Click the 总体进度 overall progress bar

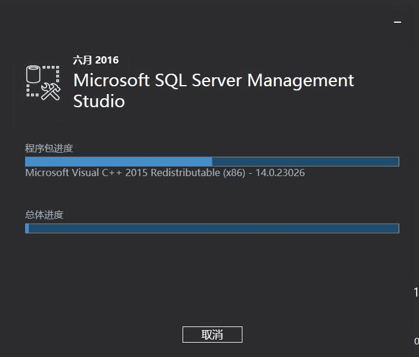[212, 228]
